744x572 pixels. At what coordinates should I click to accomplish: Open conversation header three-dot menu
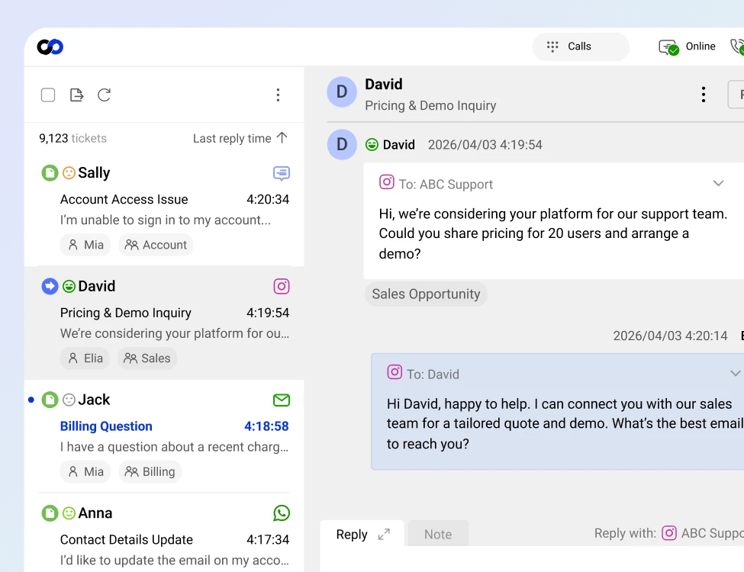[x=704, y=95]
